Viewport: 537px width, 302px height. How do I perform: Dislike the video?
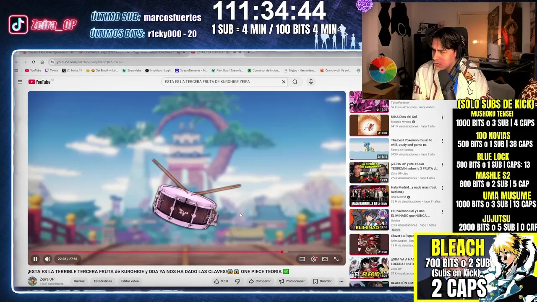click(237, 281)
